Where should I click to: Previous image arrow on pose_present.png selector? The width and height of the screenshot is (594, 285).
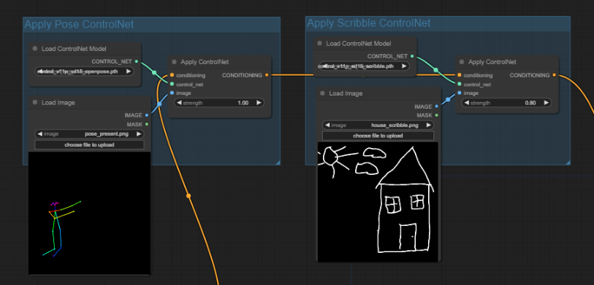(x=39, y=134)
